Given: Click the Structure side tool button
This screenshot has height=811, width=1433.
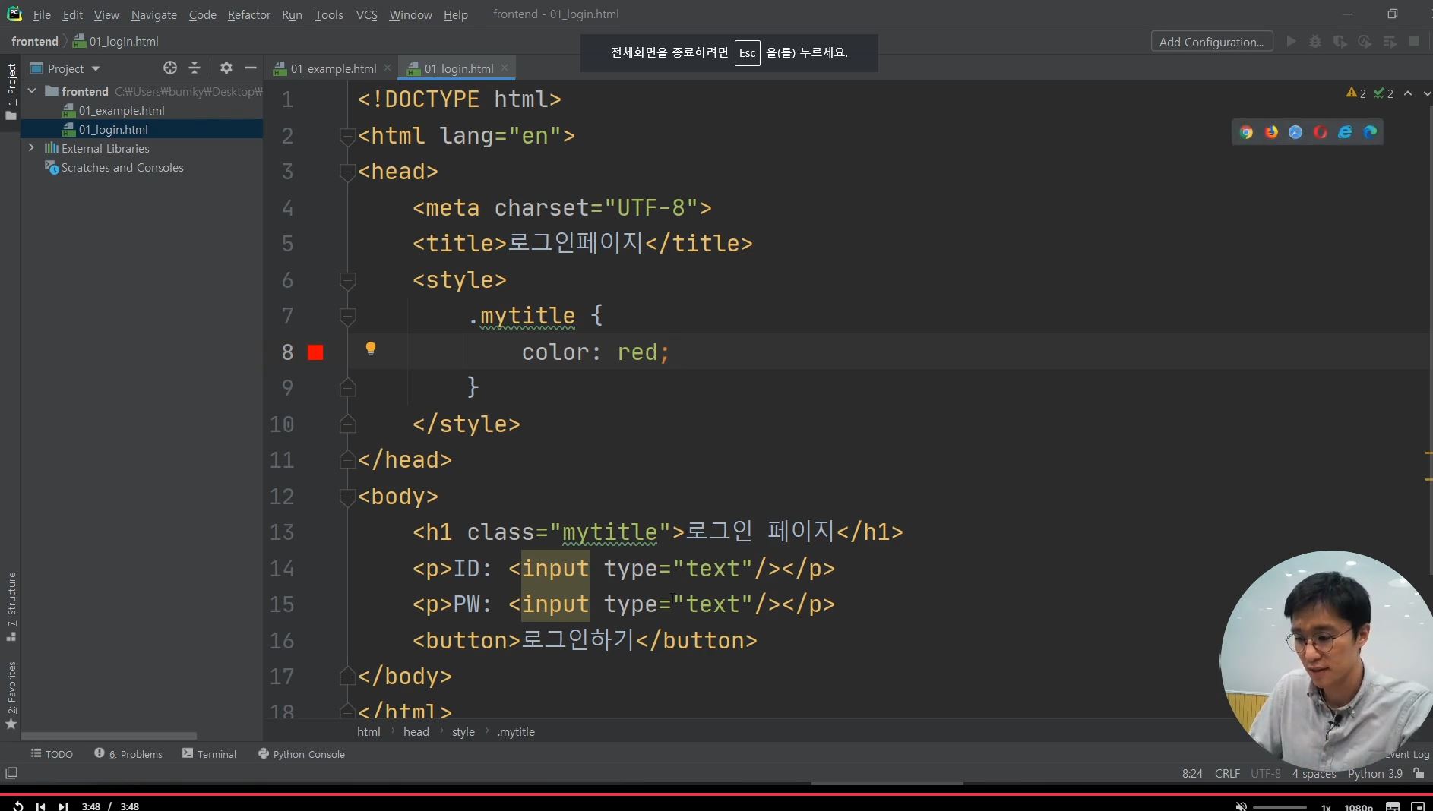Looking at the screenshot, I should click(x=11, y=606).
